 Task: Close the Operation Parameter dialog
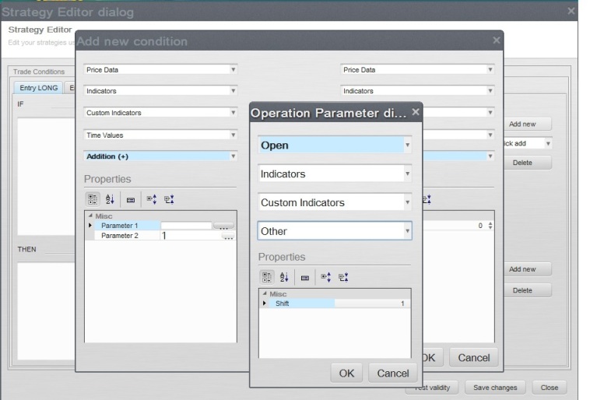(x=416, y=112)
